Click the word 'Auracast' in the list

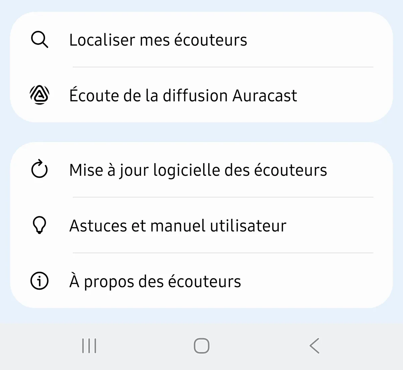pyautogui.click(x=265, y=95)
